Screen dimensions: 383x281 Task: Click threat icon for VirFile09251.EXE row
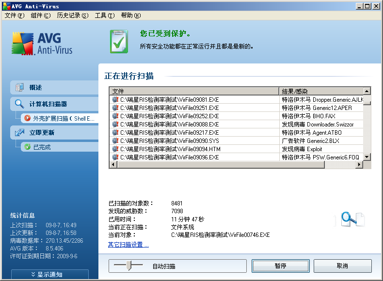click(115, 108)
